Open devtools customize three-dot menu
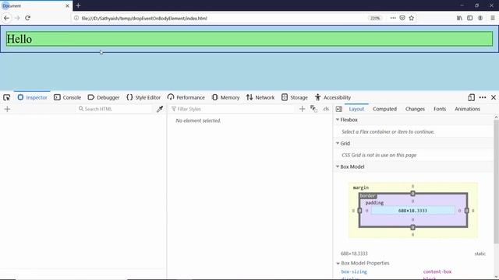Viewport: 499px width, 280px height. [x=483, y=97]
